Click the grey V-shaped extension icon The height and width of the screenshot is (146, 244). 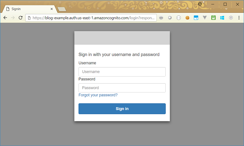(205, 18)
